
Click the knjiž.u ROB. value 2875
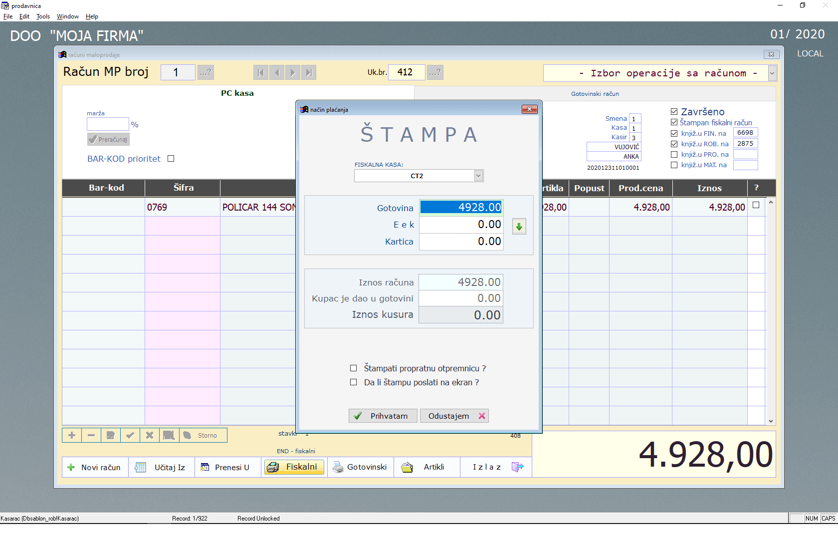[745, 144]
